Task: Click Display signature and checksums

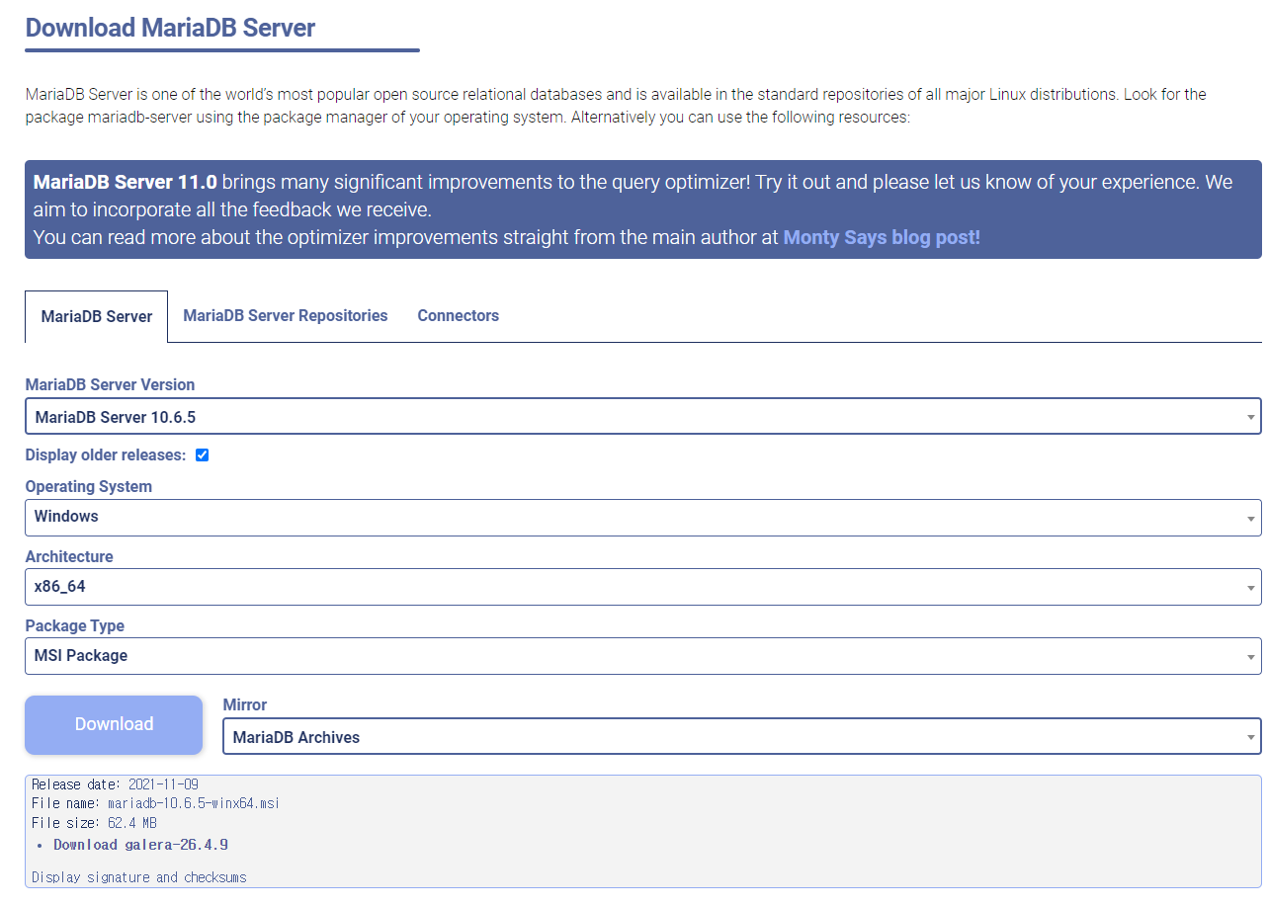Action: pyautogui.click(x=139, y=876)
